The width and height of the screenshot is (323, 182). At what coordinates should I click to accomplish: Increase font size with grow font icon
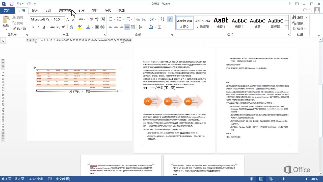[x=68, y=19]
